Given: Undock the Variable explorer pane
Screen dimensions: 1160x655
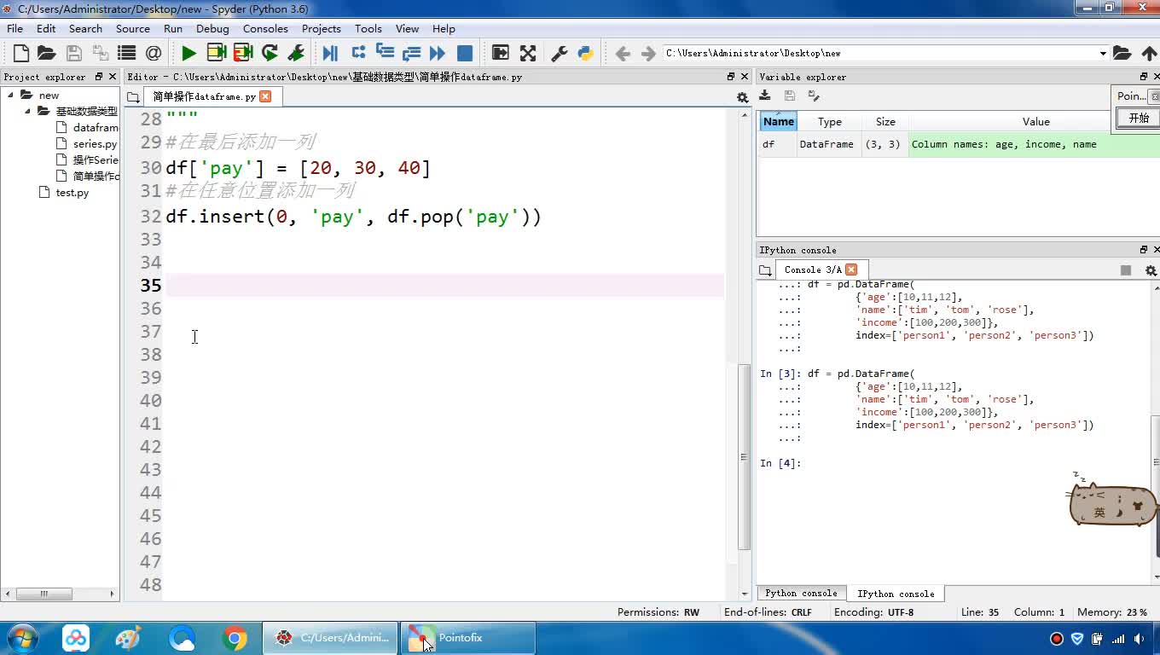Looking at the screenshot, I should (x=1144, y=77).
